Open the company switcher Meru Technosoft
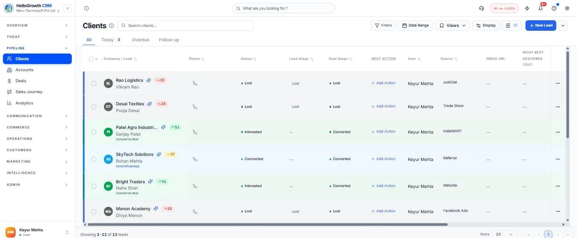577x238 pixels. (x=38, y=11)
